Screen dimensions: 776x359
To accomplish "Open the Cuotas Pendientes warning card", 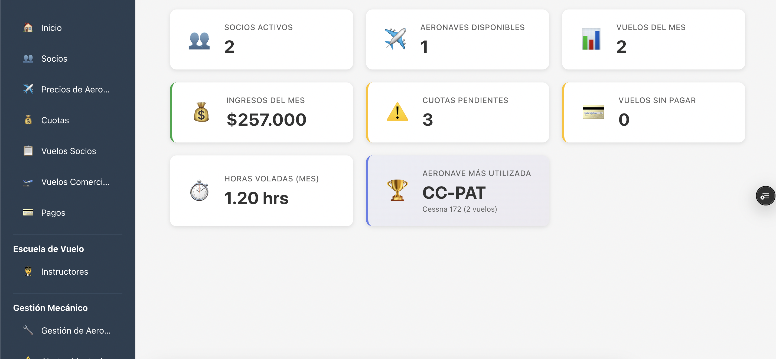I will click(457, 112).
